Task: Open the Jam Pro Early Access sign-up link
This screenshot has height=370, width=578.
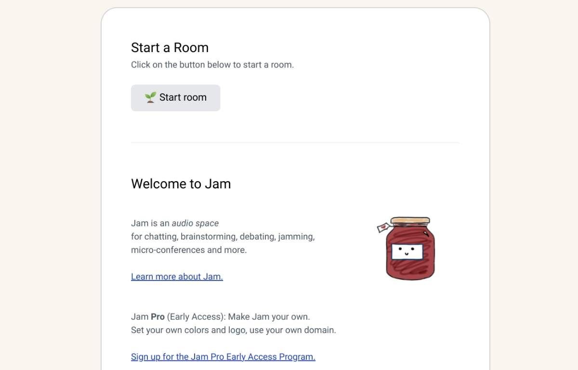Action: tap(223, 357)
